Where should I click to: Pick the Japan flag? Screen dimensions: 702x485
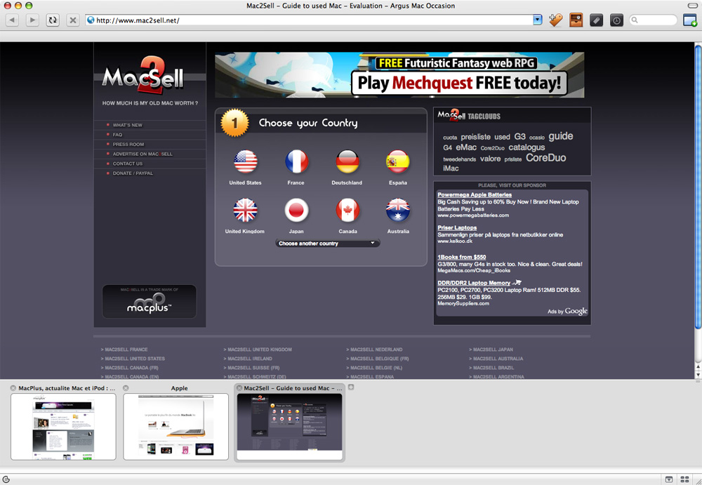click(x=296, y=211)
